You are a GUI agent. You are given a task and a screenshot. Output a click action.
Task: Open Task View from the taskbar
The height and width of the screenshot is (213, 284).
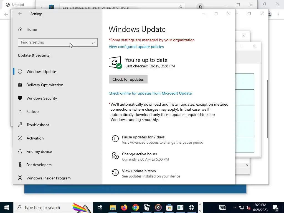click(100, 207)
